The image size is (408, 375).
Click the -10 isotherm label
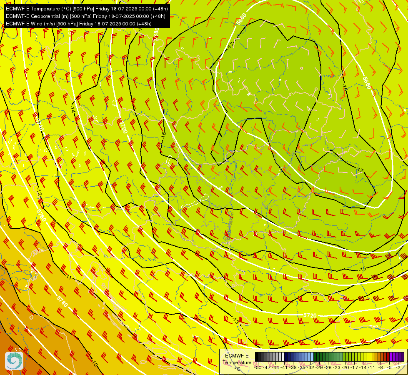pyautogui.click(x=94, y=364)
